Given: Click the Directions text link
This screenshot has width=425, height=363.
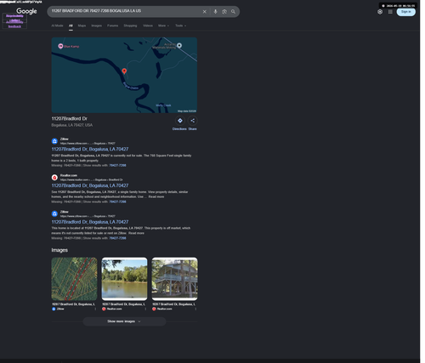Looking at the screenshot, I should click(179, 129).
